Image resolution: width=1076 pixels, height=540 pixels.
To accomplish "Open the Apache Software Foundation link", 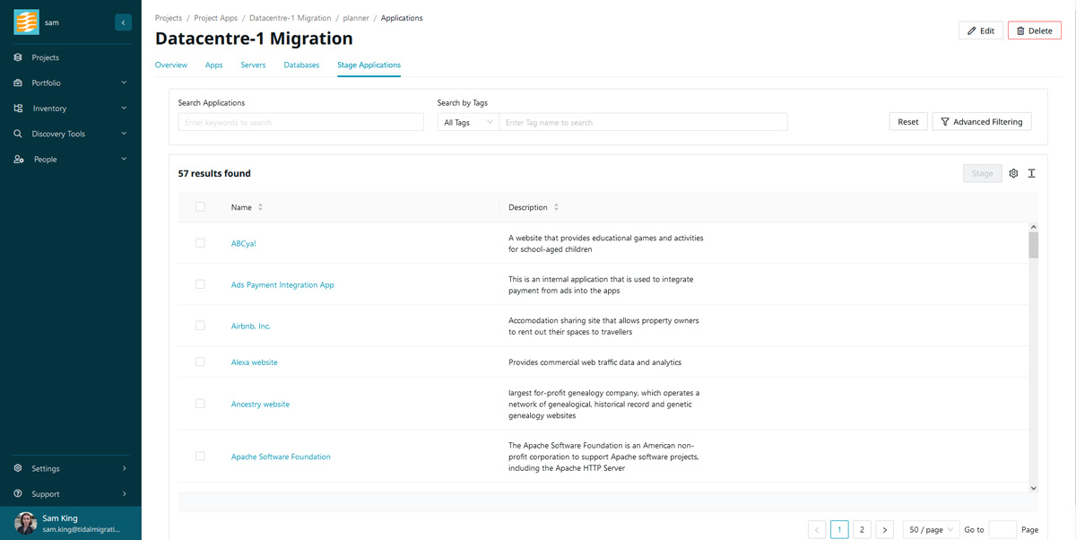I will [281, 457].
